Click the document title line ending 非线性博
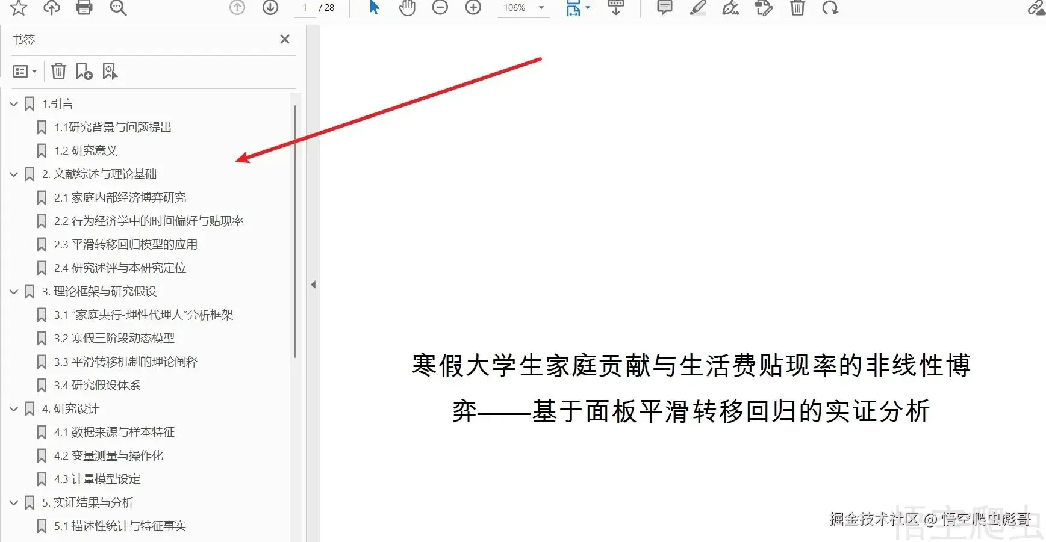1046x542 pixels. coord(691,366)
